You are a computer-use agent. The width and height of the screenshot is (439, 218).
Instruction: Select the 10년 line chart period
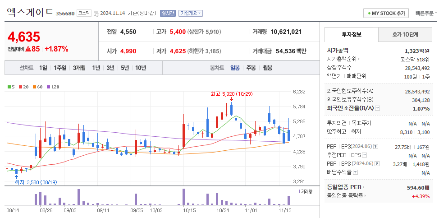[141, 68]
